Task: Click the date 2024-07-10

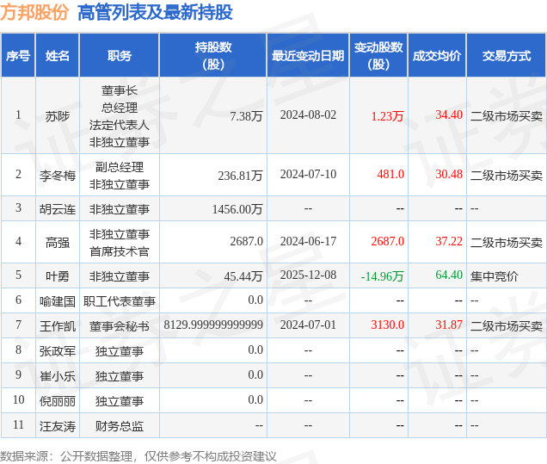Action: pos(308,174)
